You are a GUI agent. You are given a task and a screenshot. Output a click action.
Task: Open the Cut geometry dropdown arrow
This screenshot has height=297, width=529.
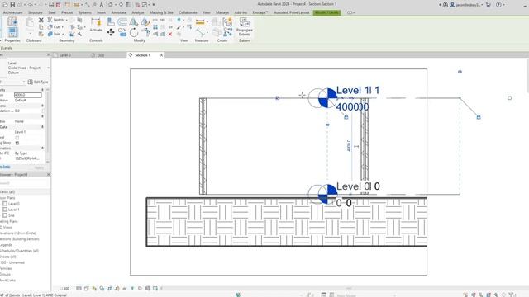point(63,27)
